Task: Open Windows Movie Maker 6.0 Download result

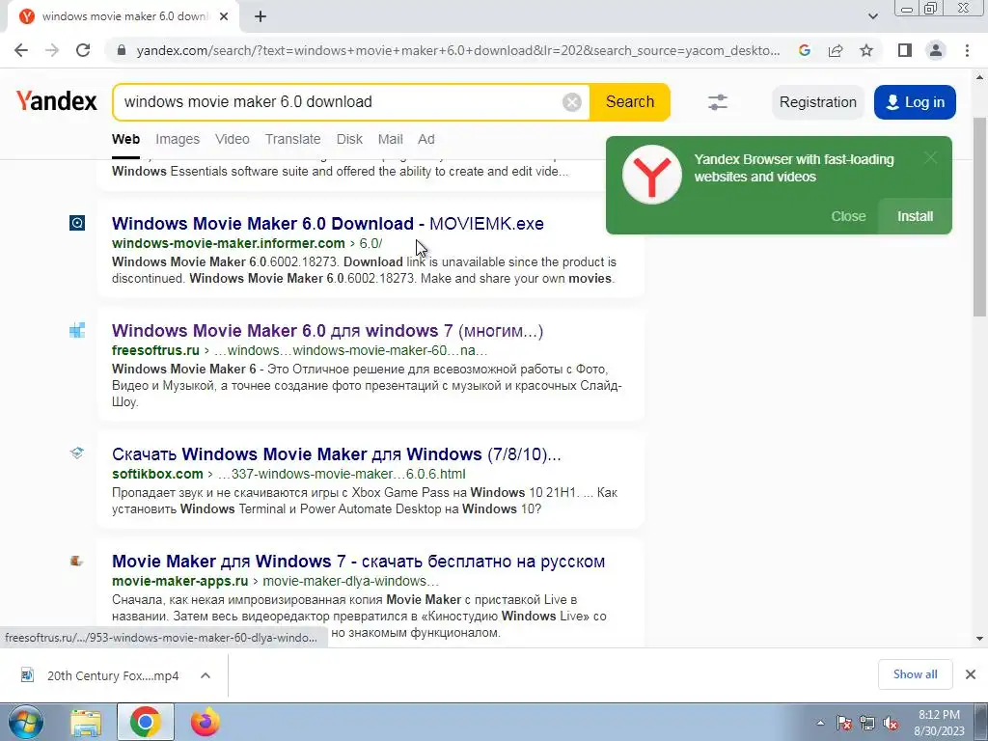Action: coord(328,224)
